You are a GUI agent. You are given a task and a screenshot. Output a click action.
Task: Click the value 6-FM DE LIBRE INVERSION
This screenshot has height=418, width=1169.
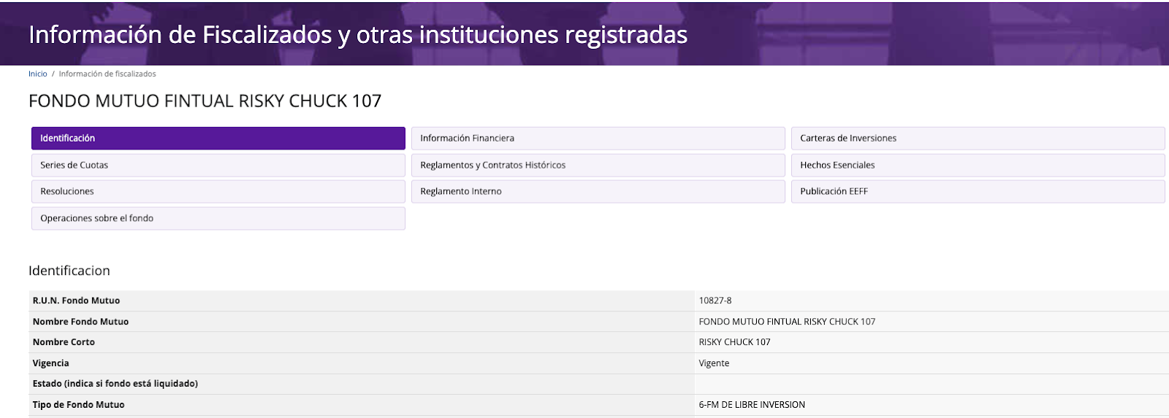752,405
